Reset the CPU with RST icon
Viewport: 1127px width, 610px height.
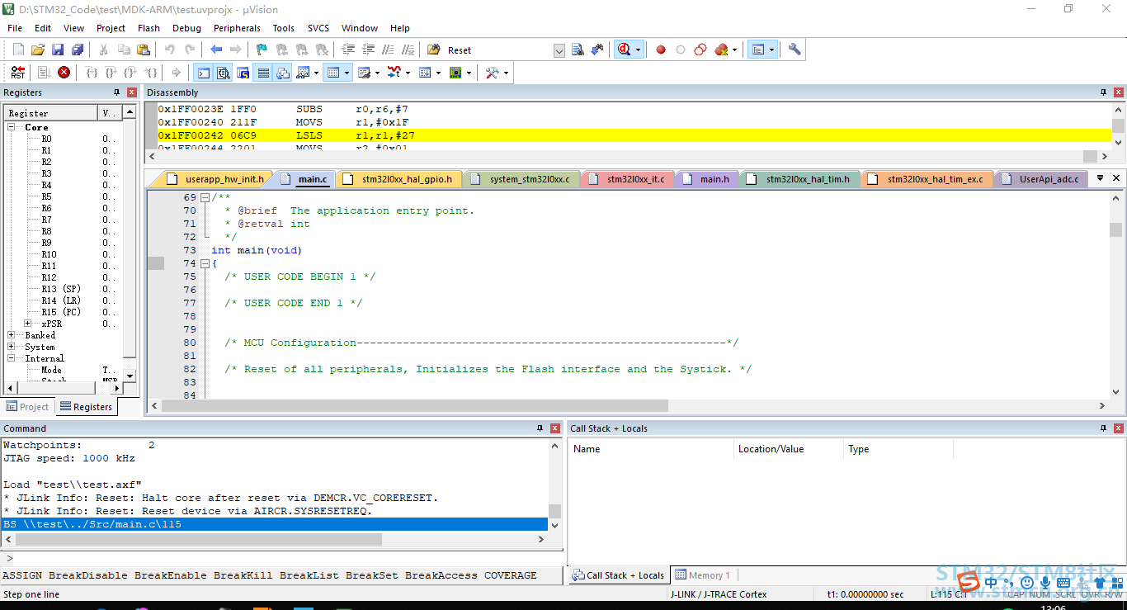click(x=18, y=73)
